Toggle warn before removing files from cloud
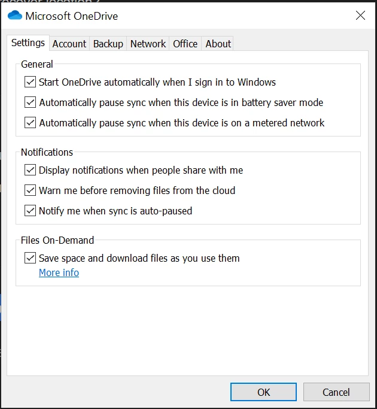Image resolution: width=377 pixels, height=409 pixels. click(x=31, y=190)
